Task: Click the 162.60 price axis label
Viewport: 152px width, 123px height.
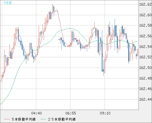Action: 145,15
